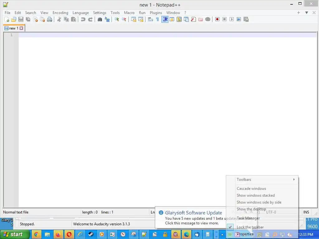The height and width of the screenshot is (239, 319).
Task: Open Find with the binoculars icon
Action: (x=100, y=19)
